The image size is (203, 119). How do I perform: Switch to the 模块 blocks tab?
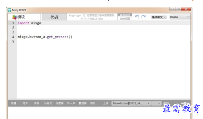24,17
